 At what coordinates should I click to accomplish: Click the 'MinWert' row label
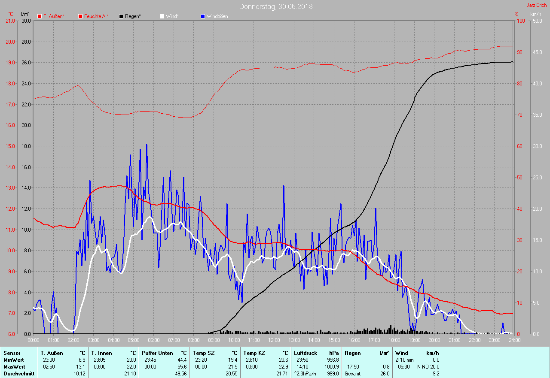click(x=14, y=360)
